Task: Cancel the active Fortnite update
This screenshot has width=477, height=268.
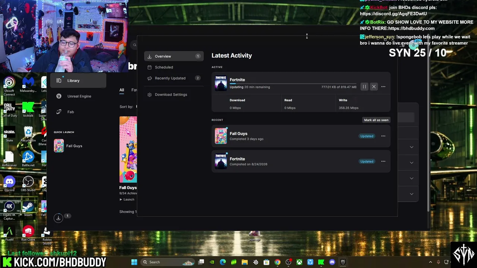Action: (374, 87)
